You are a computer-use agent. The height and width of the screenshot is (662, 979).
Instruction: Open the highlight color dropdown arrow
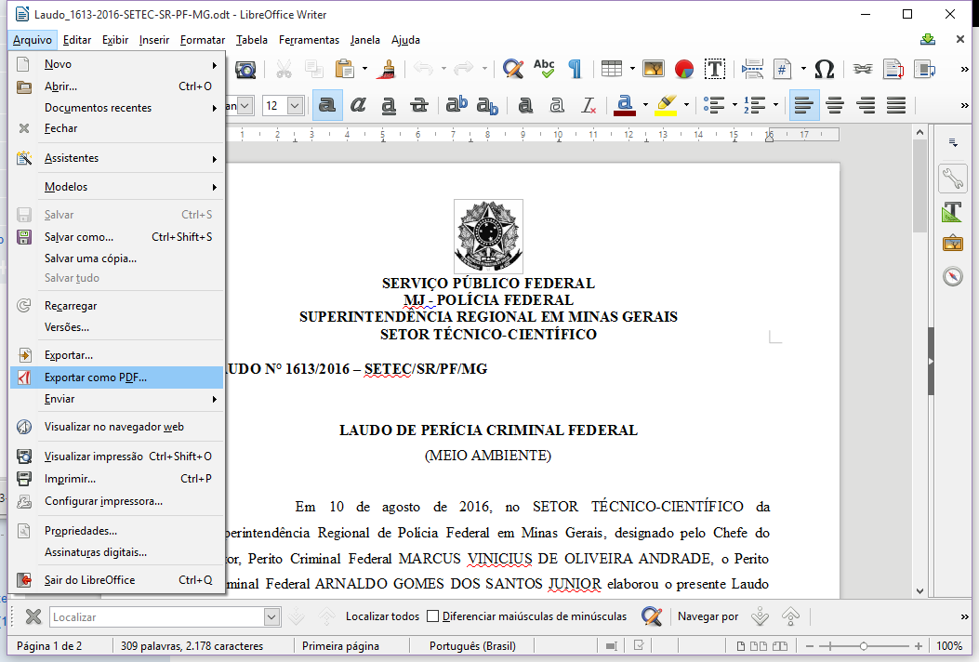tap(686, 106)
